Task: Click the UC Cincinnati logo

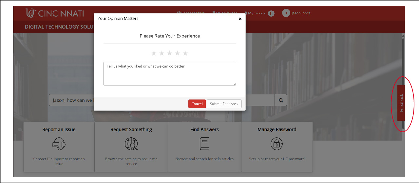Action: [55, 13]
